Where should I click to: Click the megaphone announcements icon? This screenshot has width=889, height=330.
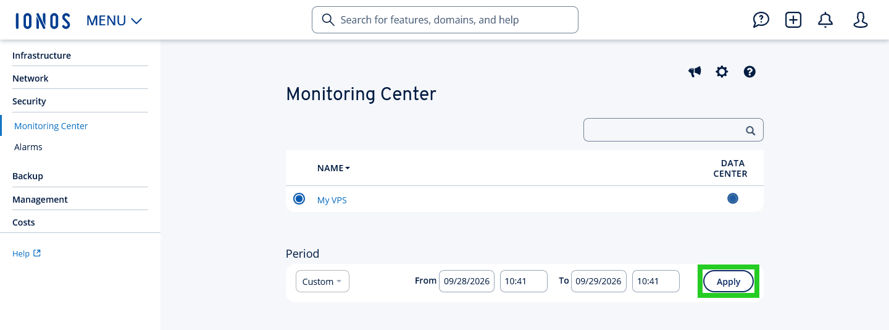tap(695, 72)
